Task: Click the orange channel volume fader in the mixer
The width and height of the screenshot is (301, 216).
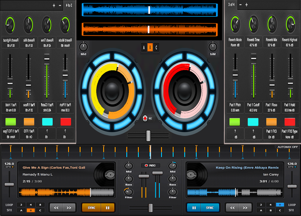Action: 144,176
